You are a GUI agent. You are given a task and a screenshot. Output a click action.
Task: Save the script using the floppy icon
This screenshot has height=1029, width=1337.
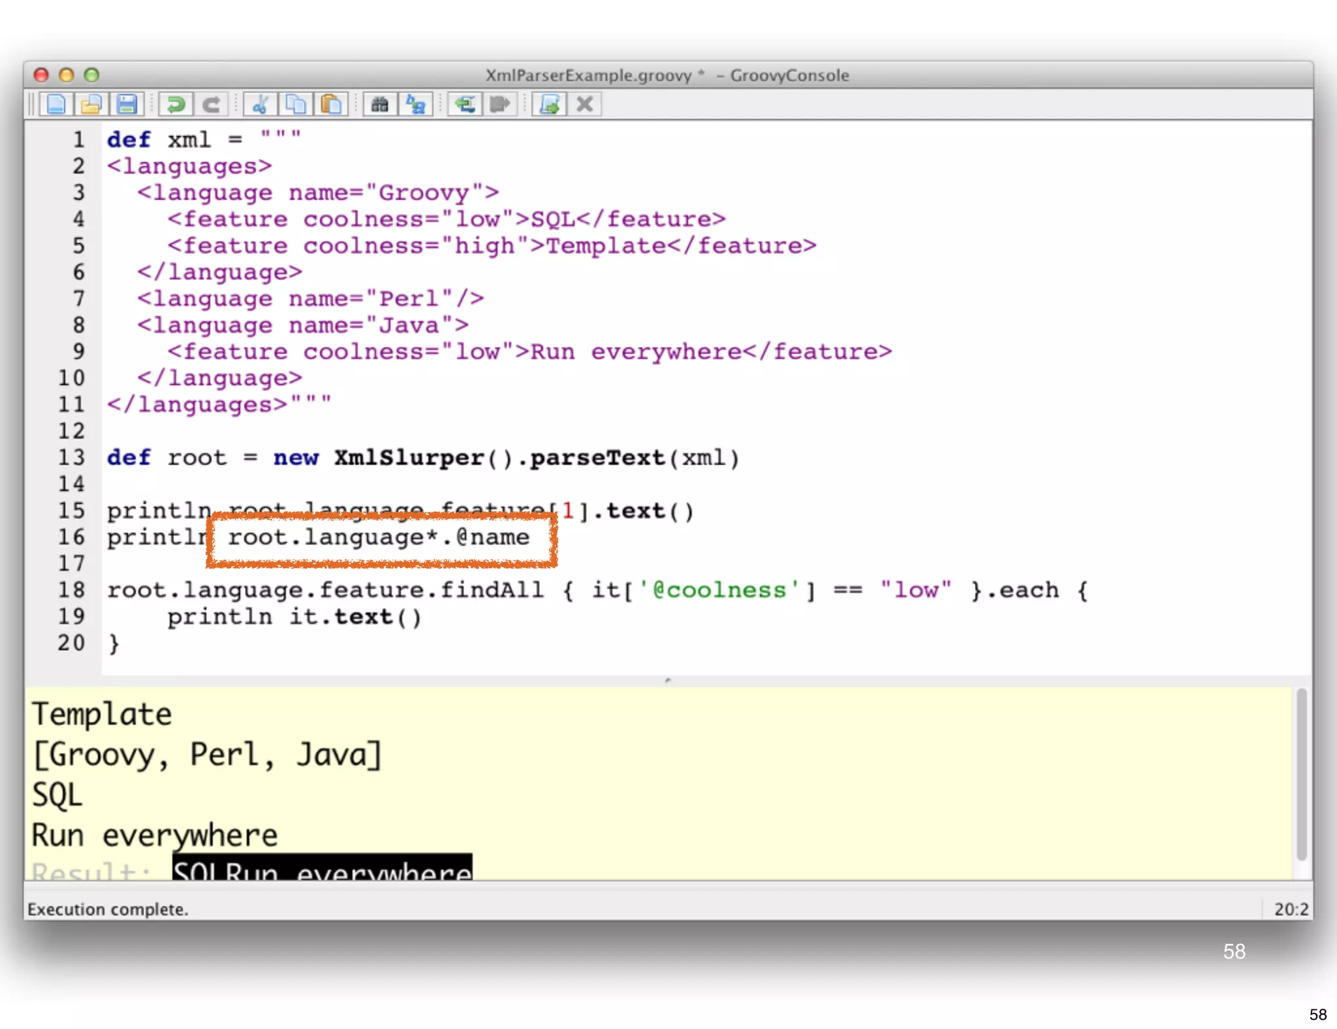127,104
